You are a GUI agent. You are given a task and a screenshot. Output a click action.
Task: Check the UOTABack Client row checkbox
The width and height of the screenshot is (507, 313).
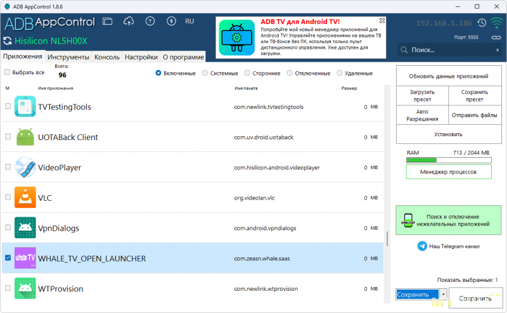(8, 136)
